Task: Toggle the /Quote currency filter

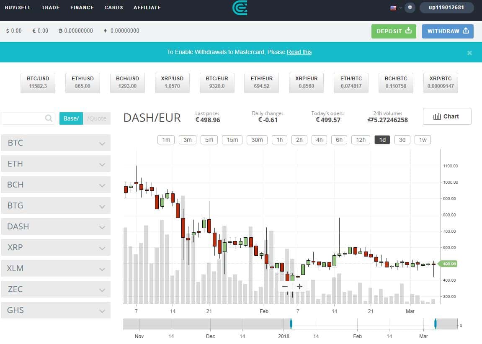Action: (97, 118)
